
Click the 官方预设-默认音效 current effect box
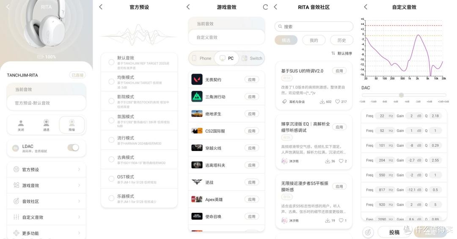pyautogui.click(x=47, y=103)
